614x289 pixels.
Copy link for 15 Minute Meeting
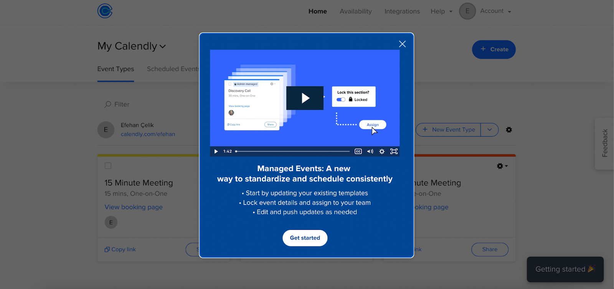coord(120,249)
